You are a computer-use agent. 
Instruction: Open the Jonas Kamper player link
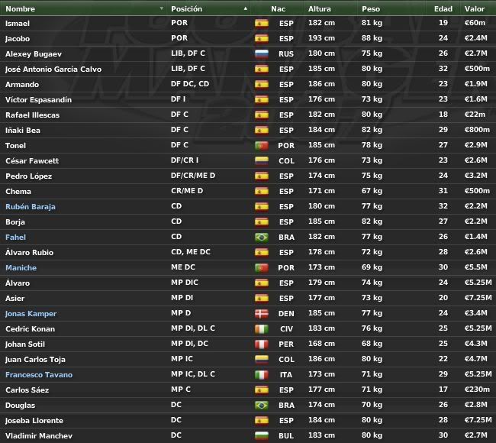point(31,313)
